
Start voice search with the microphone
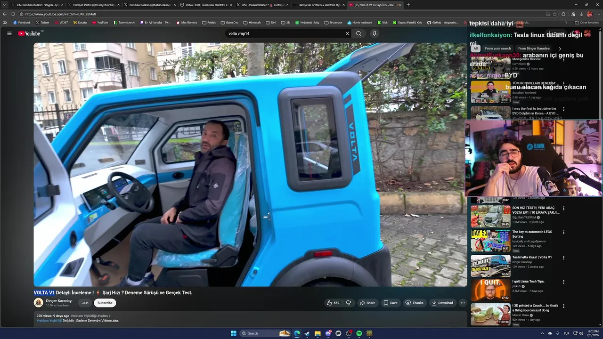pyautogui.click(x=375, y=33)
